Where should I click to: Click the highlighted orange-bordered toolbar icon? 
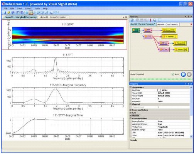[x=31, y=13]
